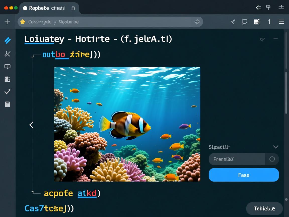
Task: Open the comment bubble icon in sidebar
Action: [x=8, y=67]
